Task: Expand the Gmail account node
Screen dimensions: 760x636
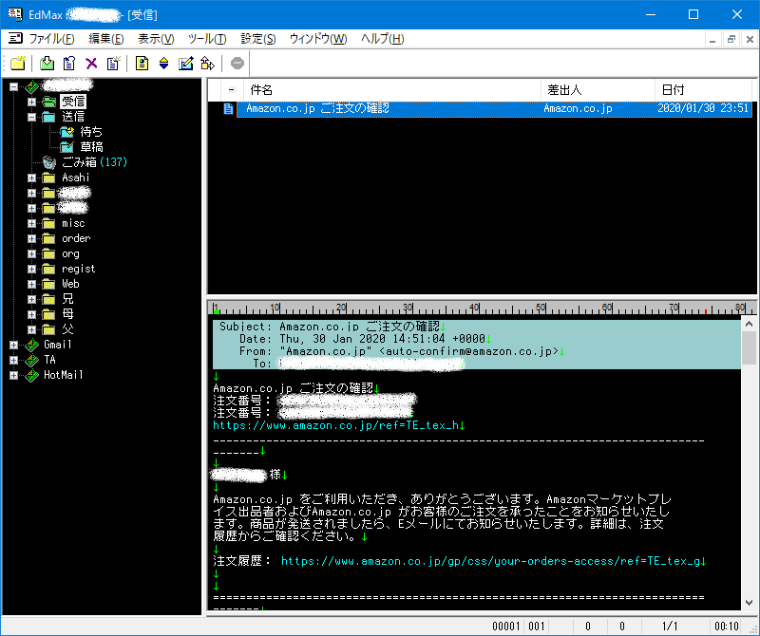Action: [x=13, y=345]
